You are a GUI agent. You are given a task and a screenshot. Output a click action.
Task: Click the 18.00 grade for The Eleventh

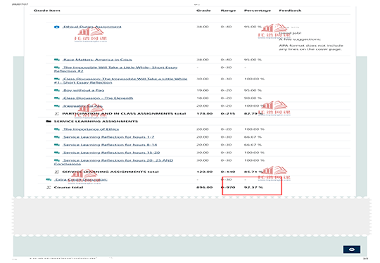tap(203, 98)
